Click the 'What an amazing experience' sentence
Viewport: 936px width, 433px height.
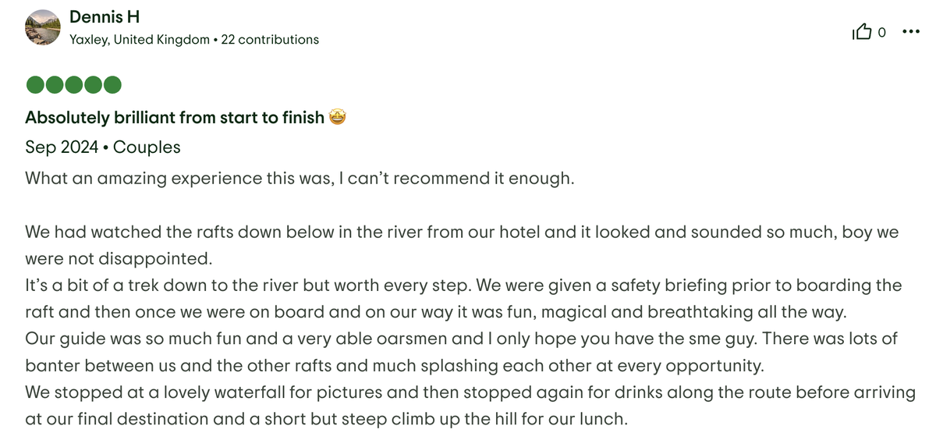300,178
